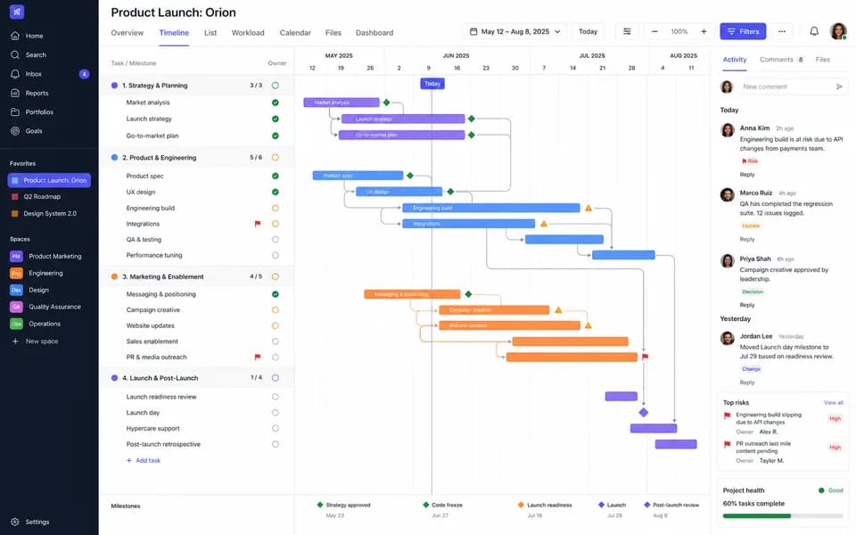Image resolution: width=856 pixels, height=535 pixels.
Task: Mark Engineering build task status circle
Action: (276, 208)
